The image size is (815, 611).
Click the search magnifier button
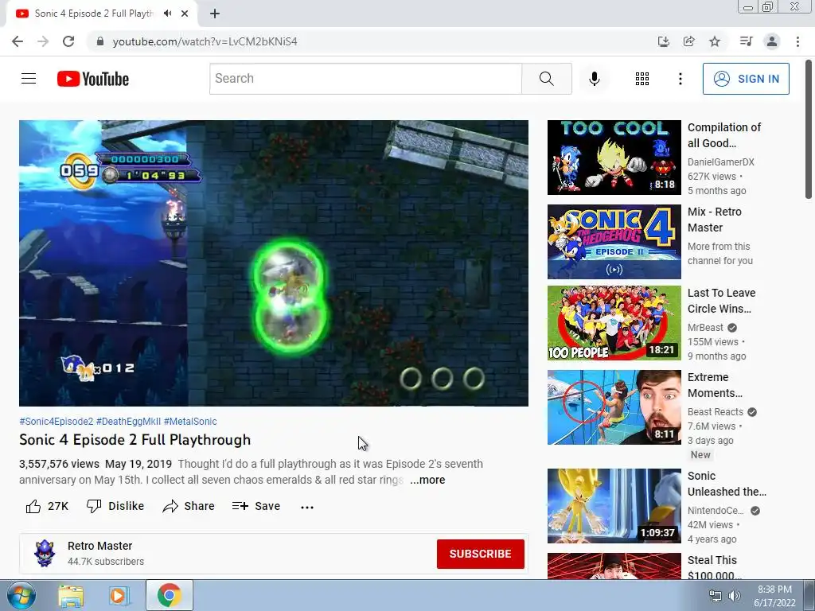coord(546,79)
